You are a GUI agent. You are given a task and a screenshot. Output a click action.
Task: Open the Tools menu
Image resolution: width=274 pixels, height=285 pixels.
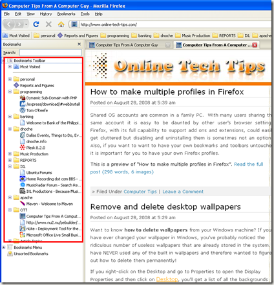pyautogui.click(x=85, y=14)
